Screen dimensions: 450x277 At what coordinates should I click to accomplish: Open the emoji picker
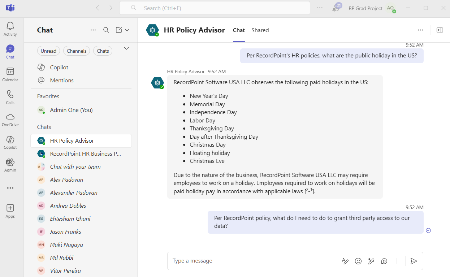pos(358,261)
